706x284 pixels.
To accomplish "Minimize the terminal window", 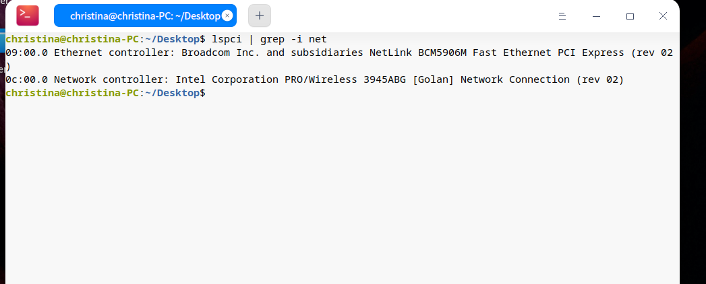I will 596,16.
